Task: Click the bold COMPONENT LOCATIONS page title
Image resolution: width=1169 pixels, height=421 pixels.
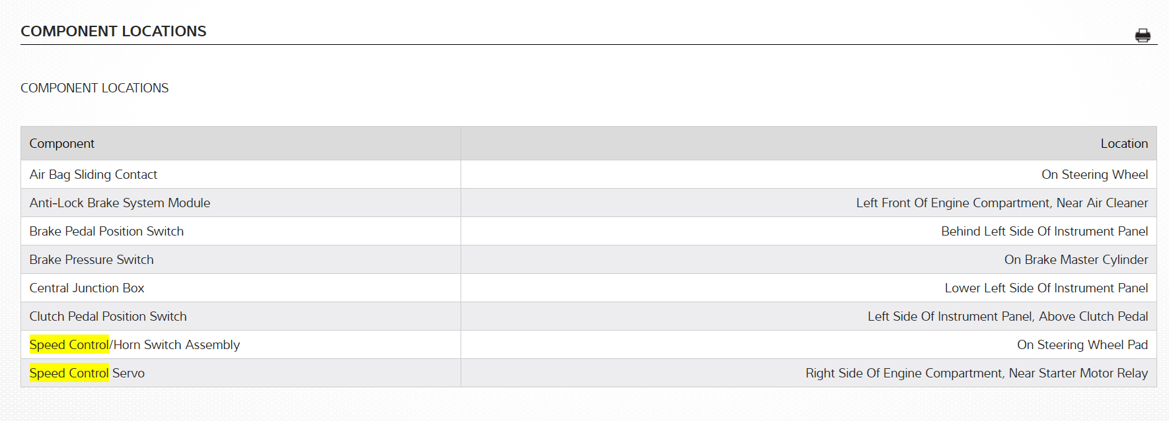Action: (113, 31)
